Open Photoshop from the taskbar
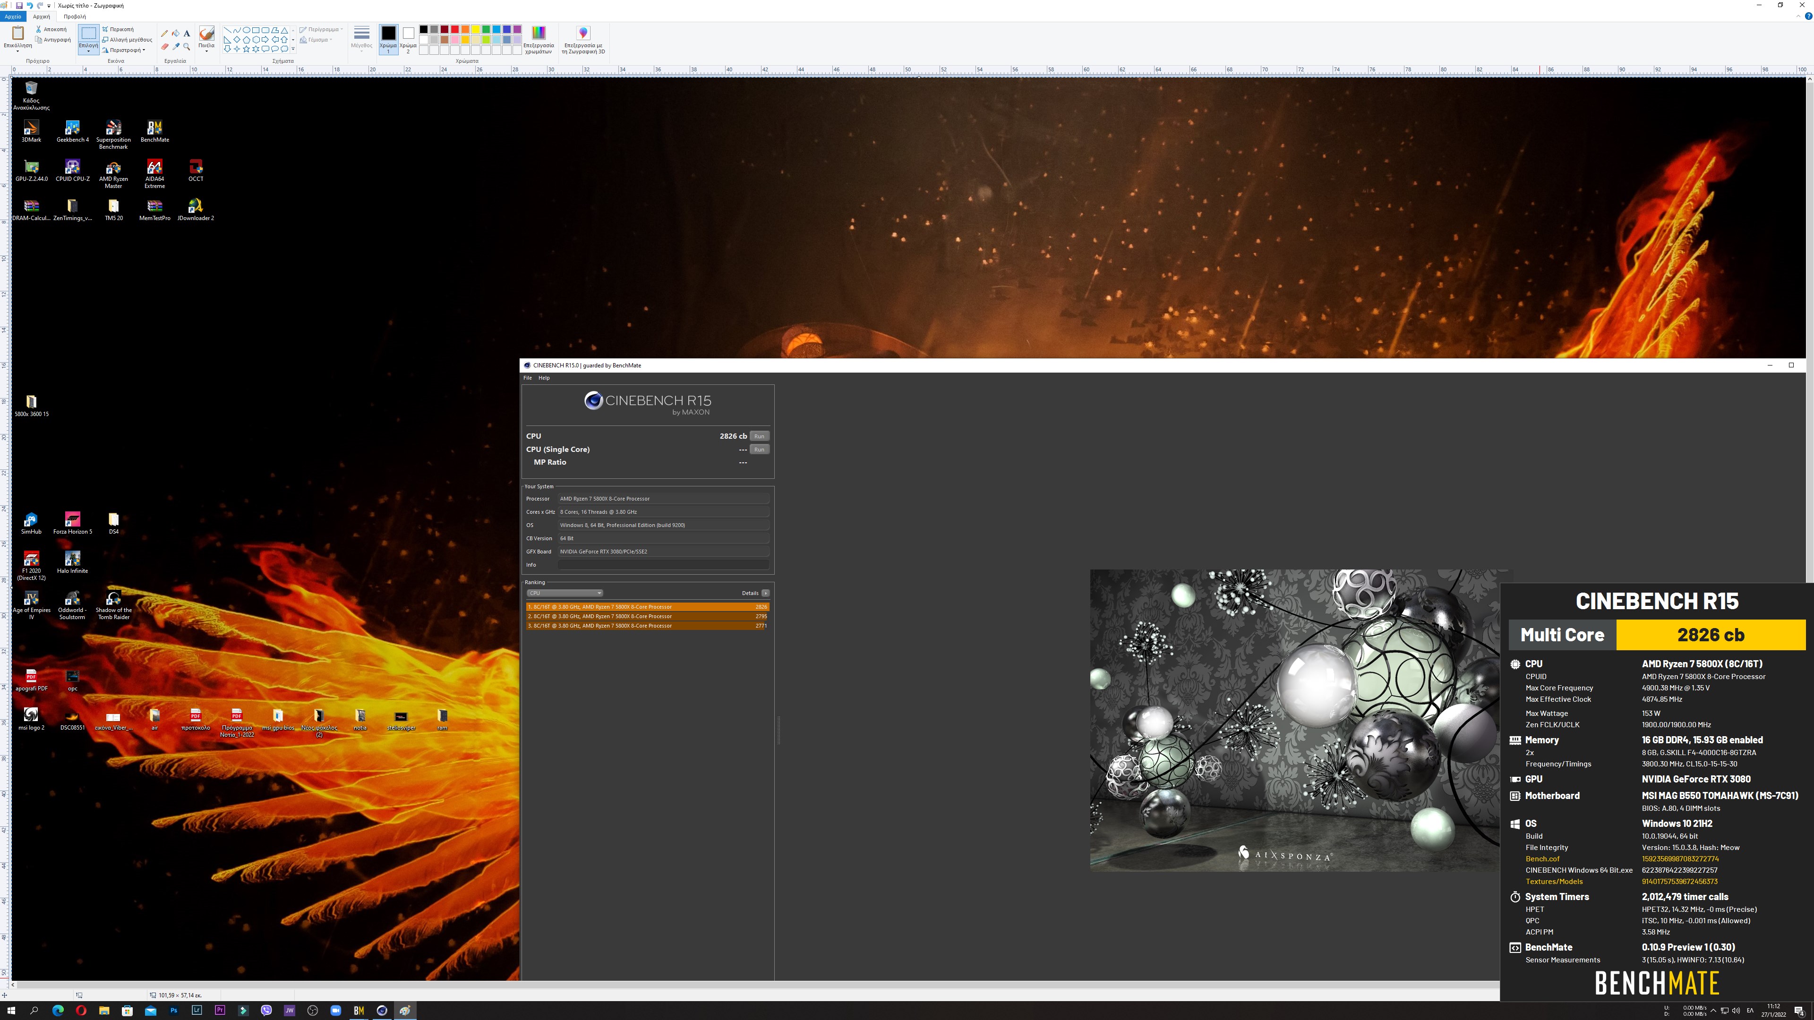 (173, 1010)
